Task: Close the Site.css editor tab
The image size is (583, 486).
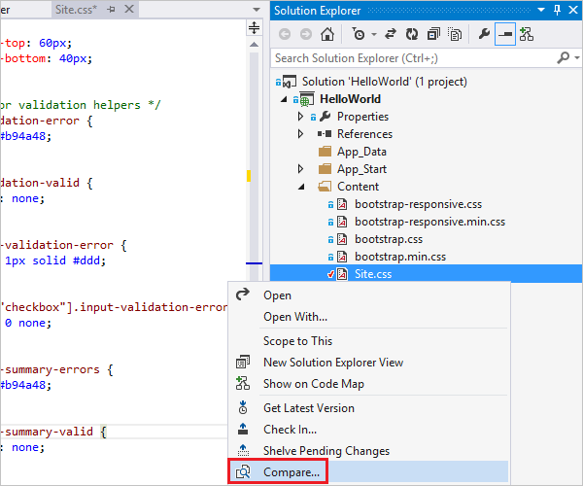Action: [x=128, y=9]
